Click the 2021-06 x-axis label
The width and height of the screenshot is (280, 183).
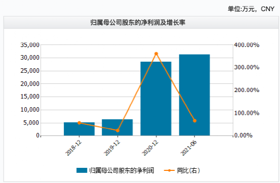point(189,148)
